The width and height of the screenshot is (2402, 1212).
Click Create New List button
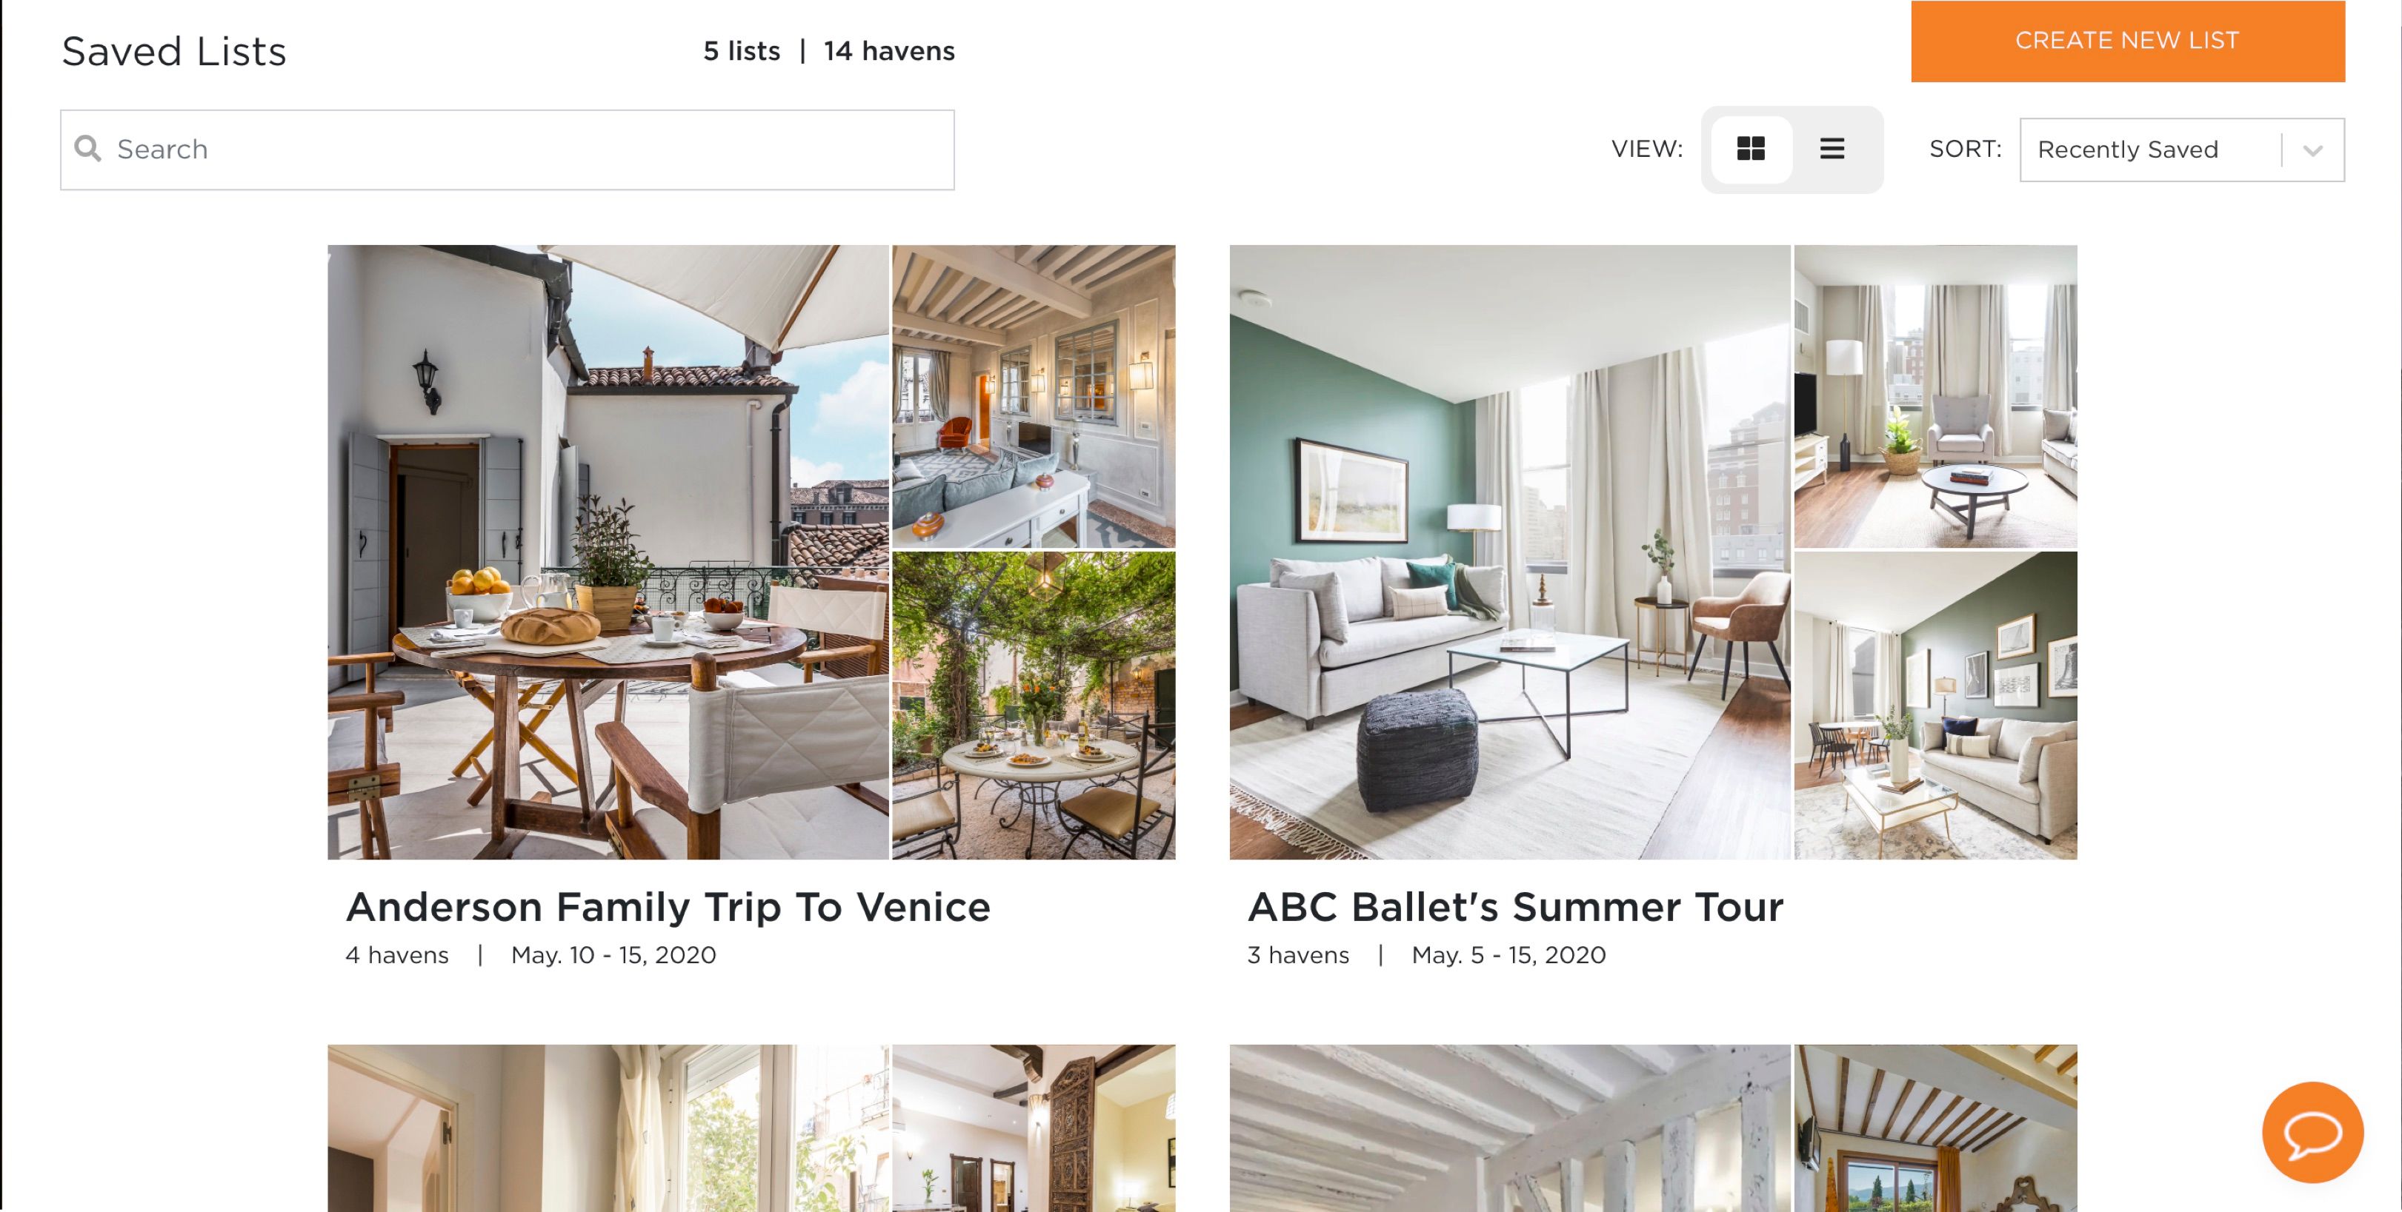[x=2127, y=41]
